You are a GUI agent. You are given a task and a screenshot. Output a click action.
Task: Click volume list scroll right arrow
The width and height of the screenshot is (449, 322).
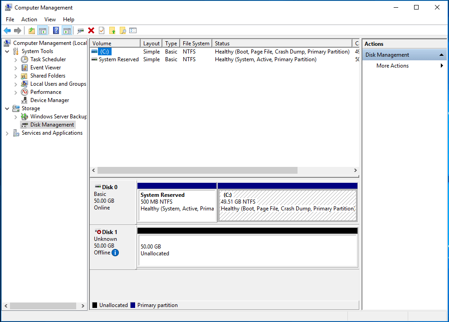[356, 171]
